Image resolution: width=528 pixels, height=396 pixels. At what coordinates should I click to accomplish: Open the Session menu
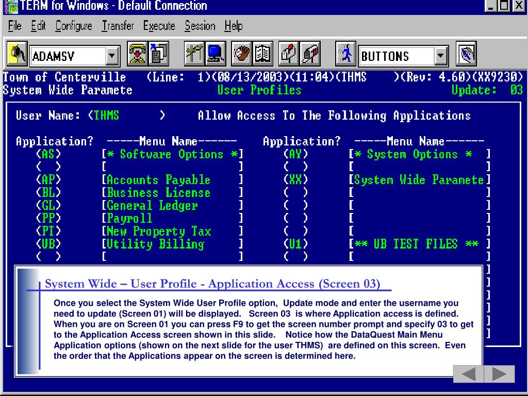coord(200,26)
